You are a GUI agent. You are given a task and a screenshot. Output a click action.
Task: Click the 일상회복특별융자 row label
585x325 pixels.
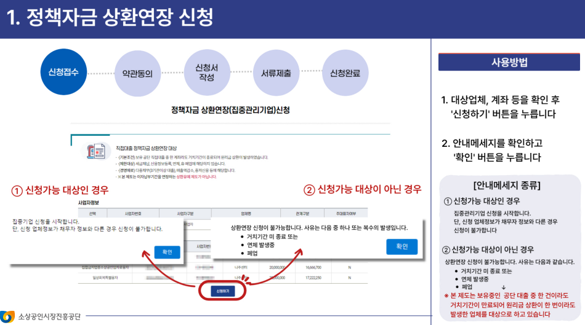pyautogui.click(x=105, y=278)
